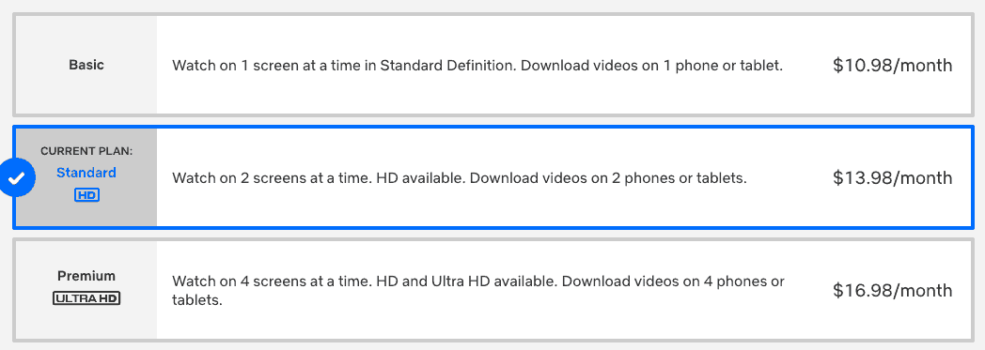Image resolution: width=985 pixels, height=350 pixels.
Task: Click the ULTRA HD badge under Premium
Action: tap(86, 298)
